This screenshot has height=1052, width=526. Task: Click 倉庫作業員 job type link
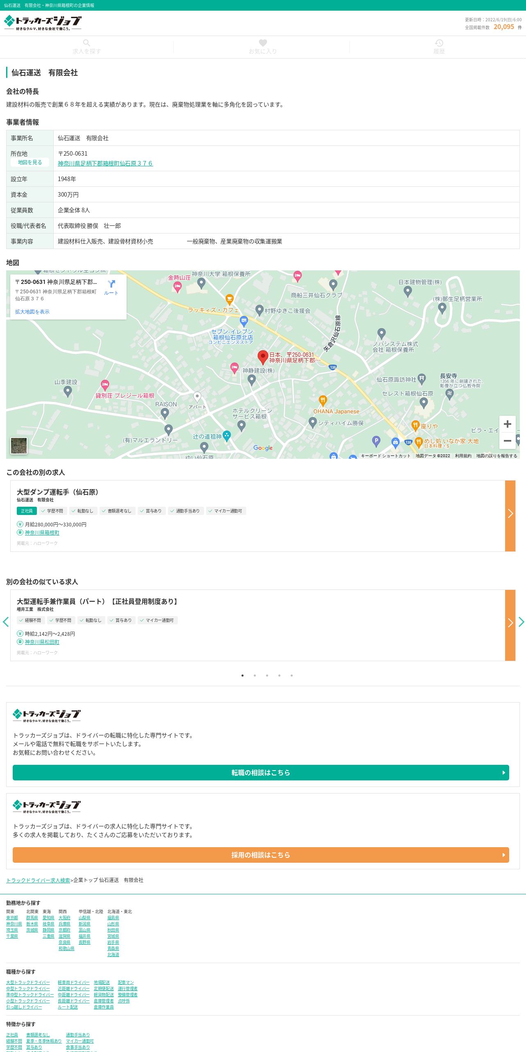[x=104, y=1007]
